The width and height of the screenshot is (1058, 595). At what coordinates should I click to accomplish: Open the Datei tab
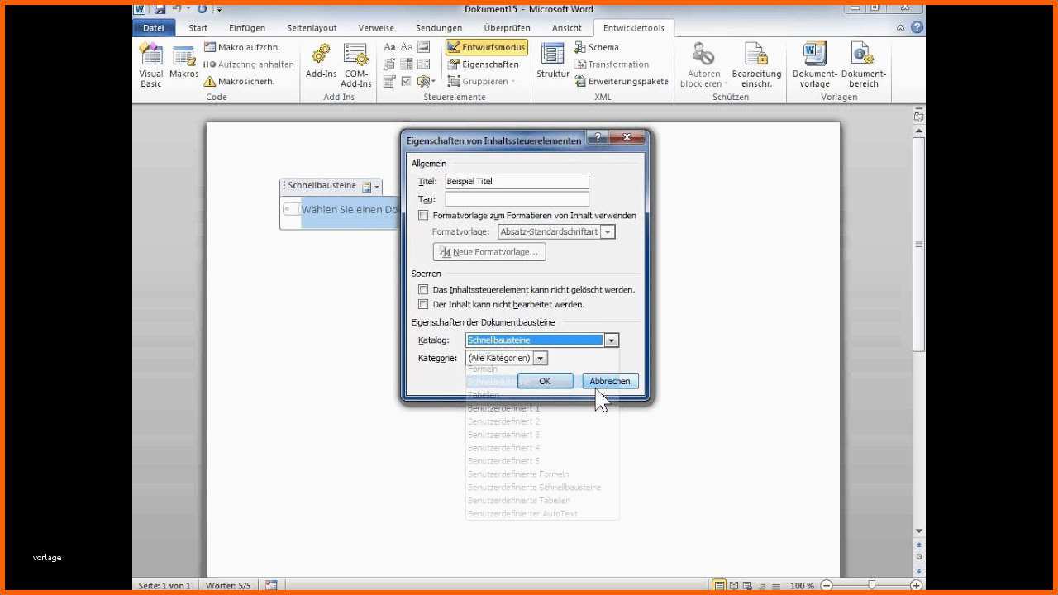[x=154, y=27]
